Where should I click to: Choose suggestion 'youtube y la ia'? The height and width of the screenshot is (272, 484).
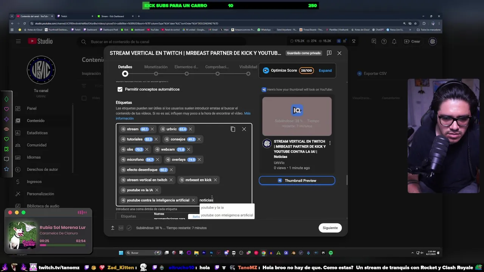[226, 207]
